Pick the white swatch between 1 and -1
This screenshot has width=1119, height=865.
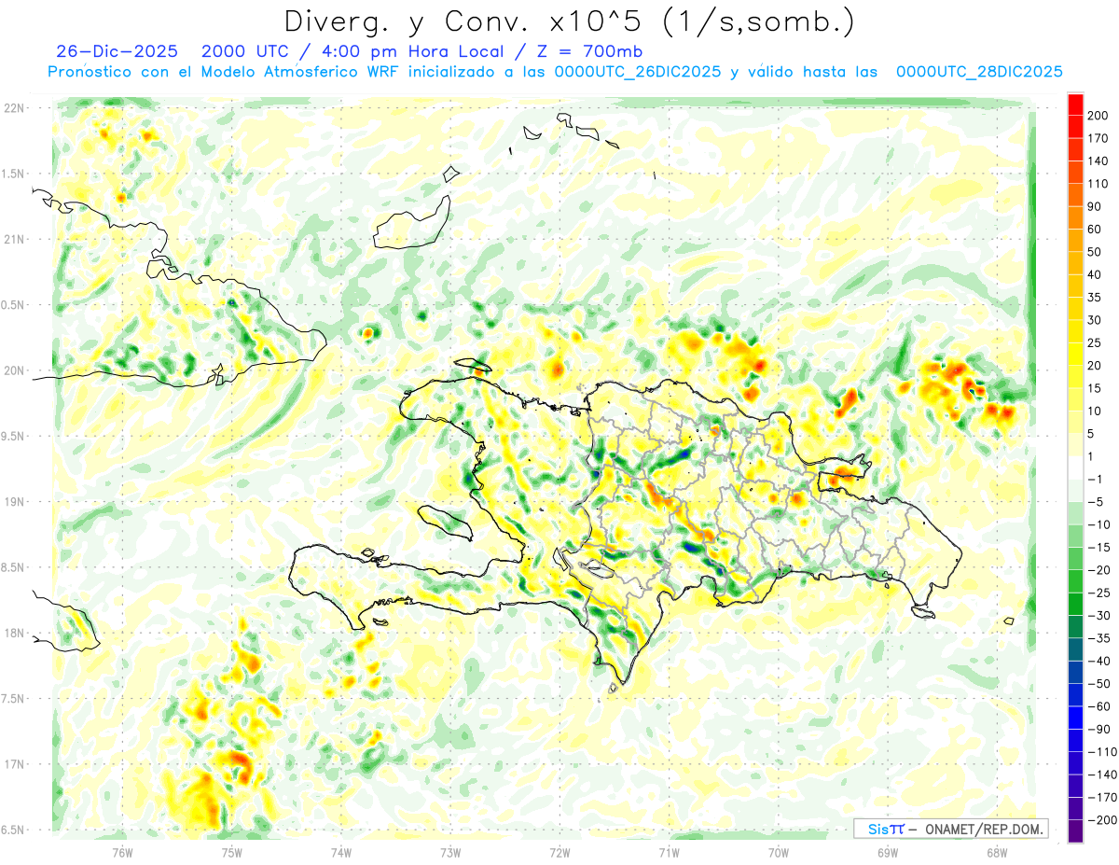point(1075,467)
